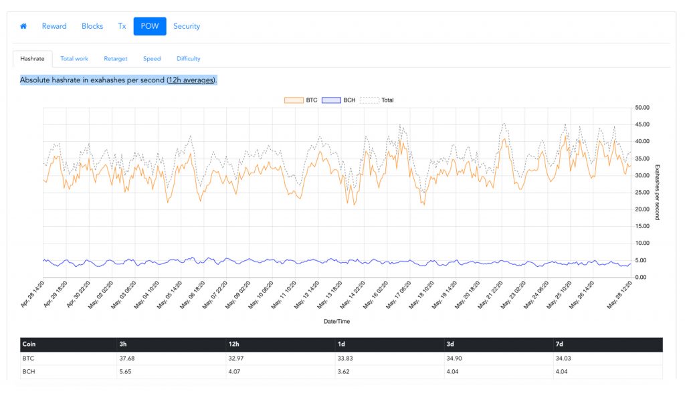Toggle the dashed Total legend entry
This screenshot has width=685, height=394.
(x=369, y=100)
